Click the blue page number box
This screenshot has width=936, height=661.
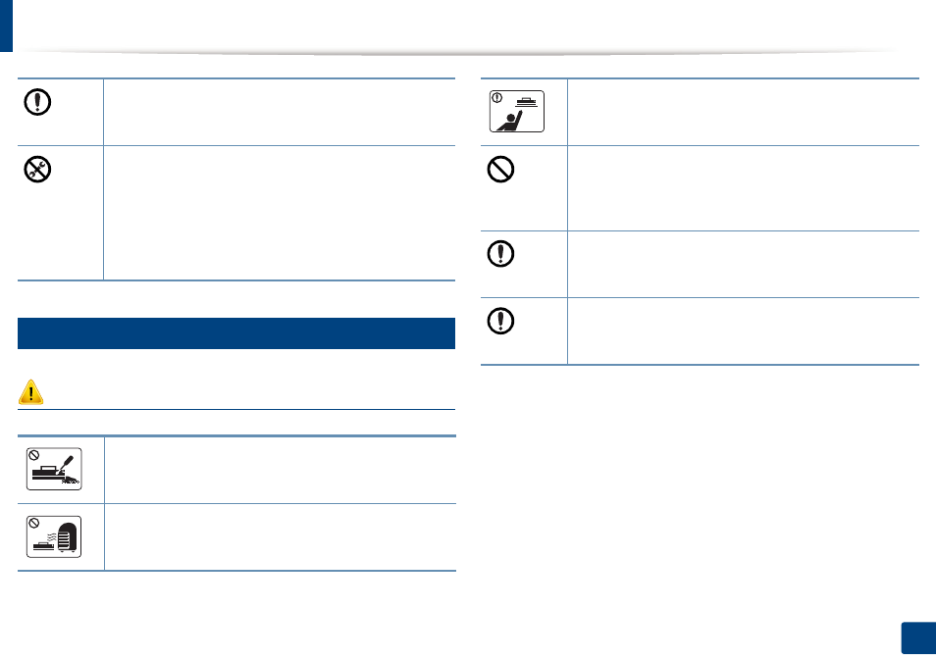pyautogui.click(x=918, y=638)
